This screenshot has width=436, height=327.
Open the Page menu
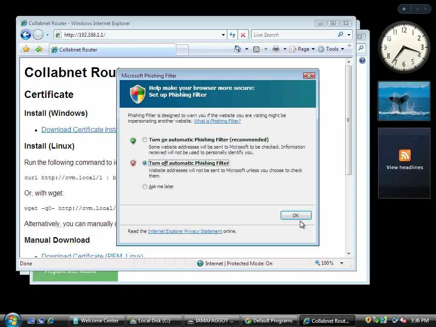[302, 49]
